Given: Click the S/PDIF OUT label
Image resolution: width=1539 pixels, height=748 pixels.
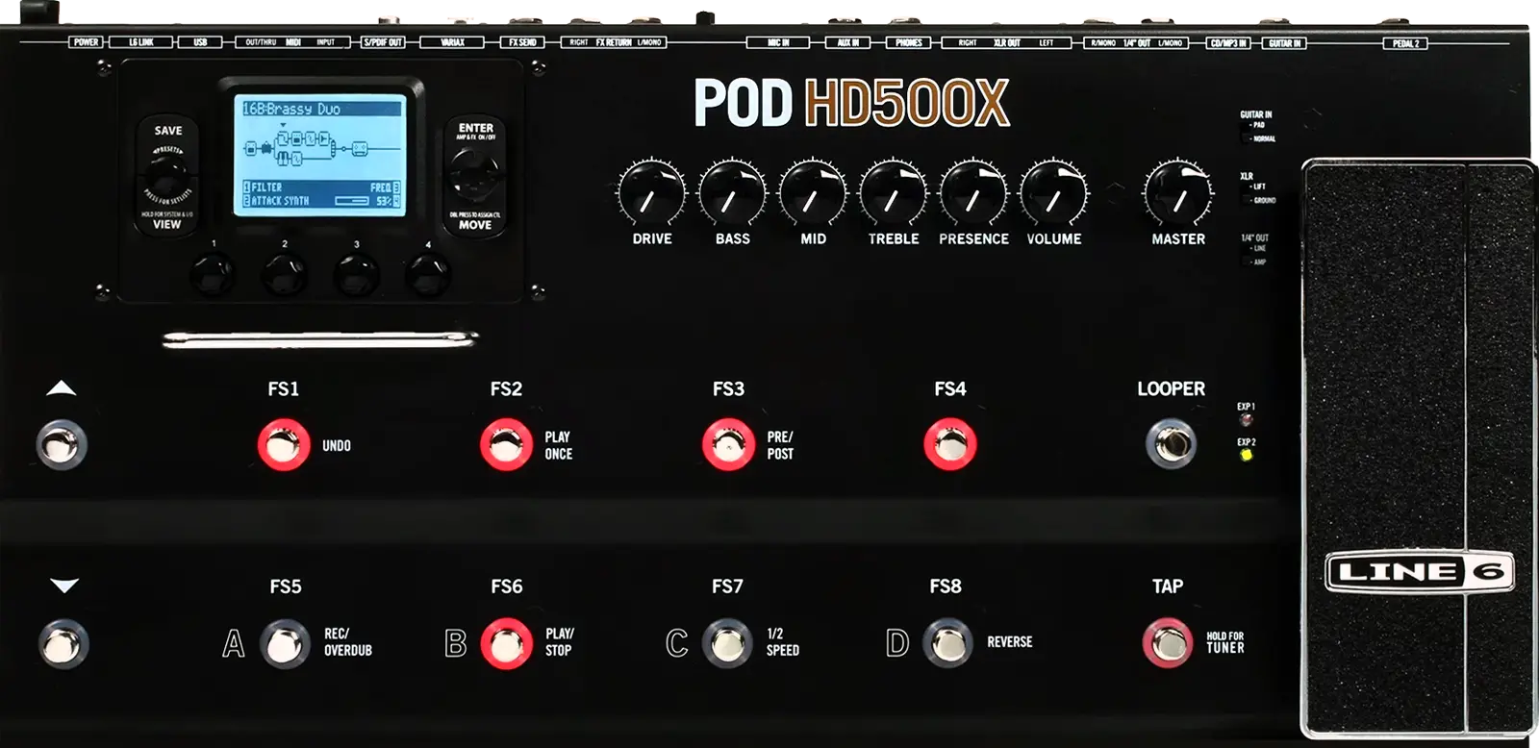Looking at the screenshot, I should click(382, 42).
